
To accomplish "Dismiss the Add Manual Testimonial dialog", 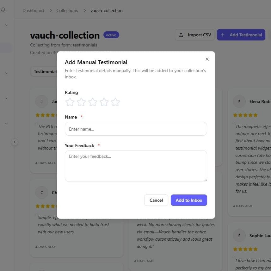I will 207,59.
